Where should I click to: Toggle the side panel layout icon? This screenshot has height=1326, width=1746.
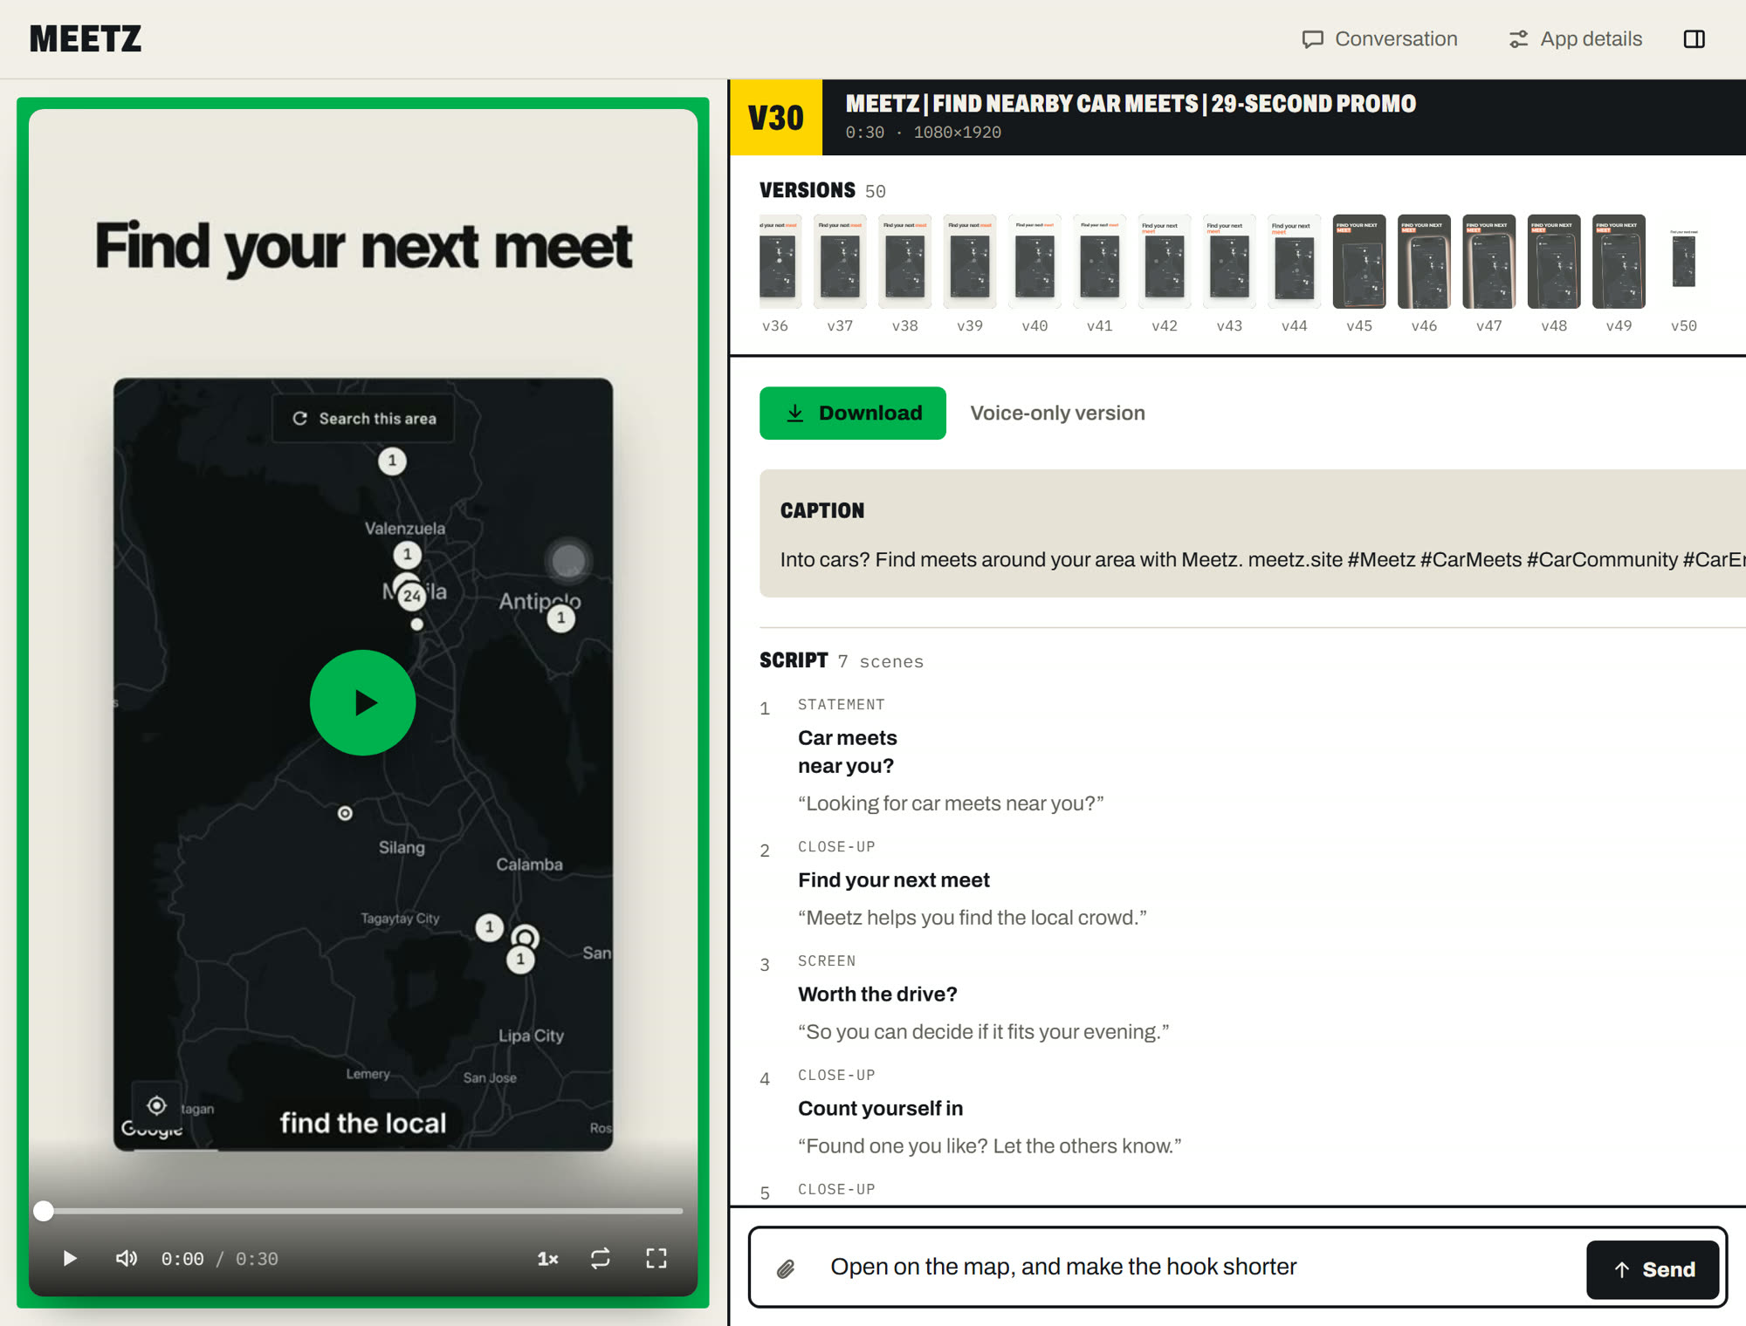pyautogui.click(x=1694, y=39)
